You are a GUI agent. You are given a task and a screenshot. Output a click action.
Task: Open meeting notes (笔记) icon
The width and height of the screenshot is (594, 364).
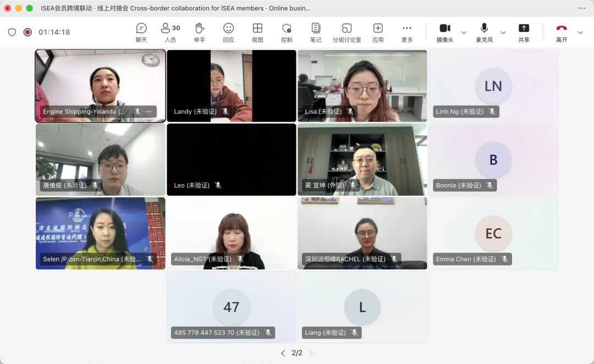click(x=316, y=32)
